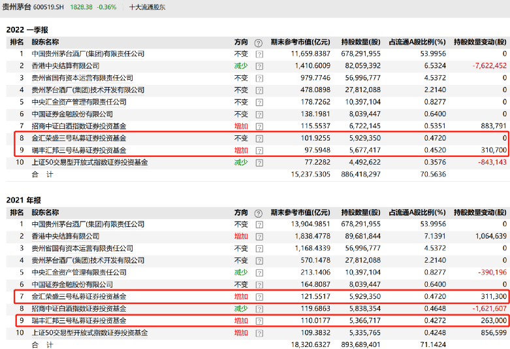Click the -1,621,607 change value
510x349 pixels.
[x=489, y=308]
